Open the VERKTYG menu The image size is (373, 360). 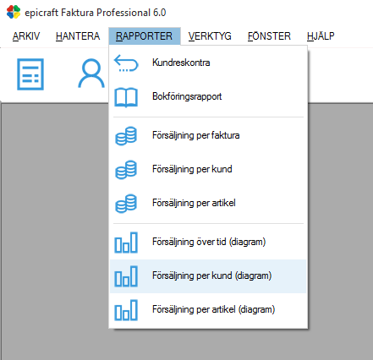(210, 36)
